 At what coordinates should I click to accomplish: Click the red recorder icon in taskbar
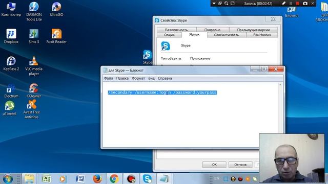pyautogui.click(x=131, y=179)
